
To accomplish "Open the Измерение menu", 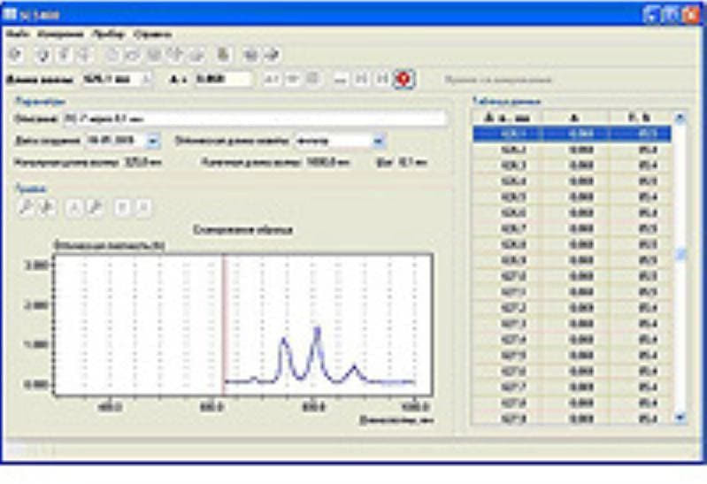I will [x=60, y=35].
